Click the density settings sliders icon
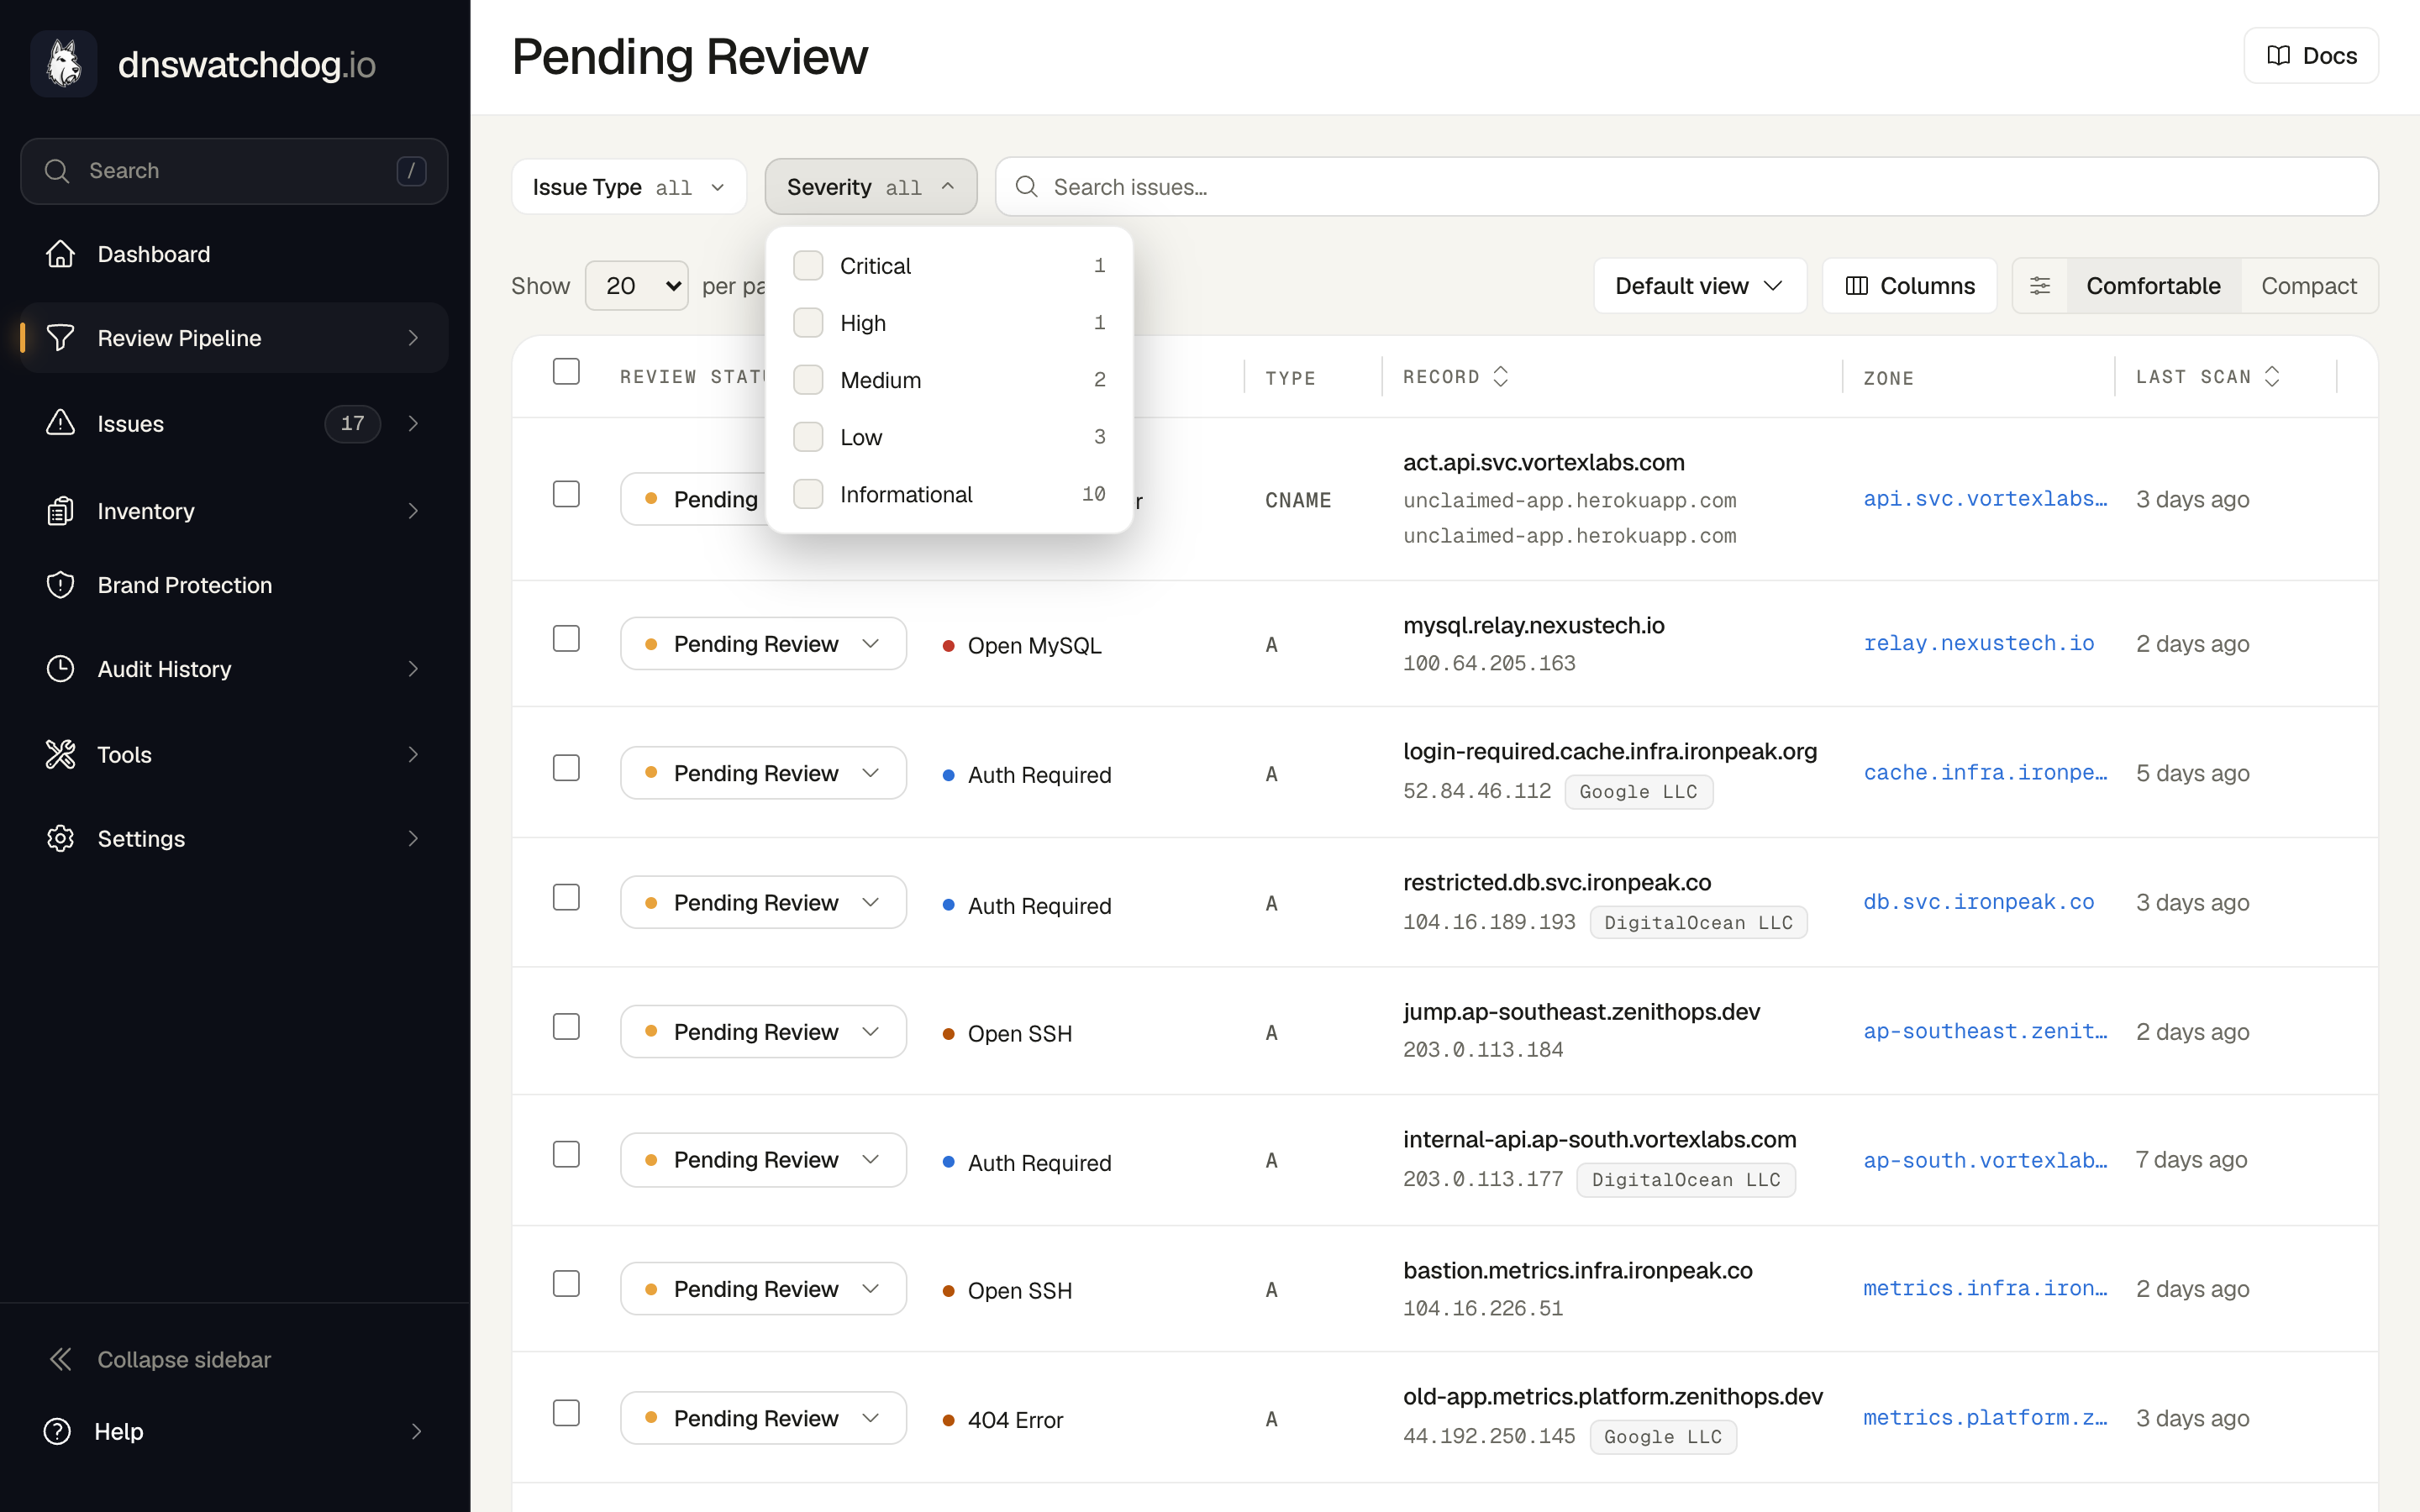Image resolution: width=2420 pixels, height=1512 pixels. click(x=2040, y=286)
